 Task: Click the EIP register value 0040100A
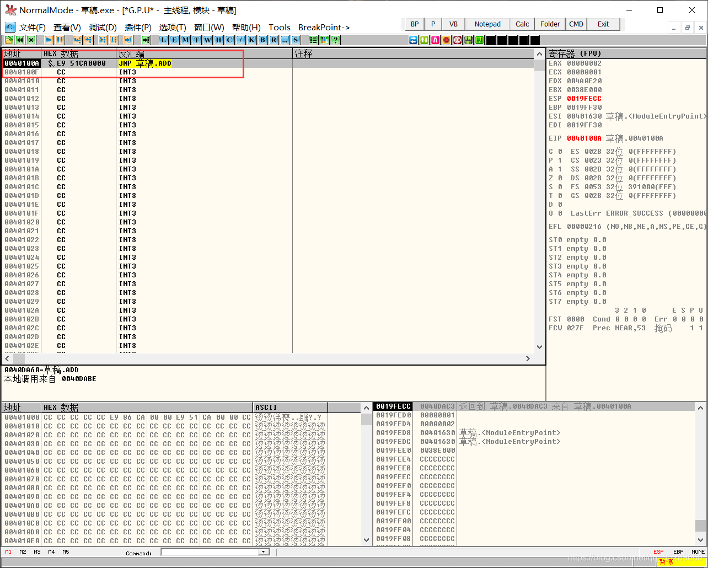click(584, 138)
